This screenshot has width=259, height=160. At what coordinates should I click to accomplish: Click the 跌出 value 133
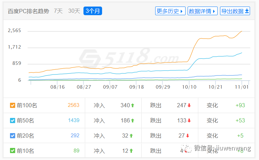click(182, 120)
